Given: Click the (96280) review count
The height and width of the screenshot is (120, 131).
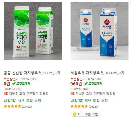Looking at the screenshot, I should pos(94,107).
